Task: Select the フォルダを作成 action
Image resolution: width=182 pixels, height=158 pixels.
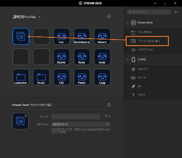Action: [153, 32]
